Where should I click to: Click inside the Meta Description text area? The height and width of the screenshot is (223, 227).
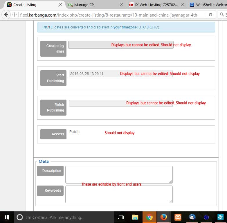coord(119,175)
